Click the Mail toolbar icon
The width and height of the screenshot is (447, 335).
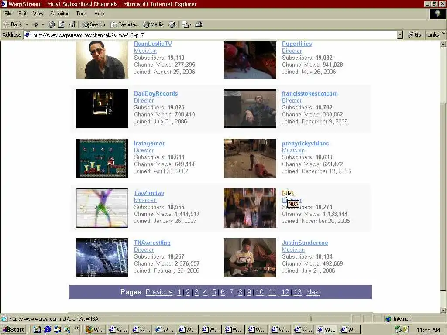(x=185, y=24)
